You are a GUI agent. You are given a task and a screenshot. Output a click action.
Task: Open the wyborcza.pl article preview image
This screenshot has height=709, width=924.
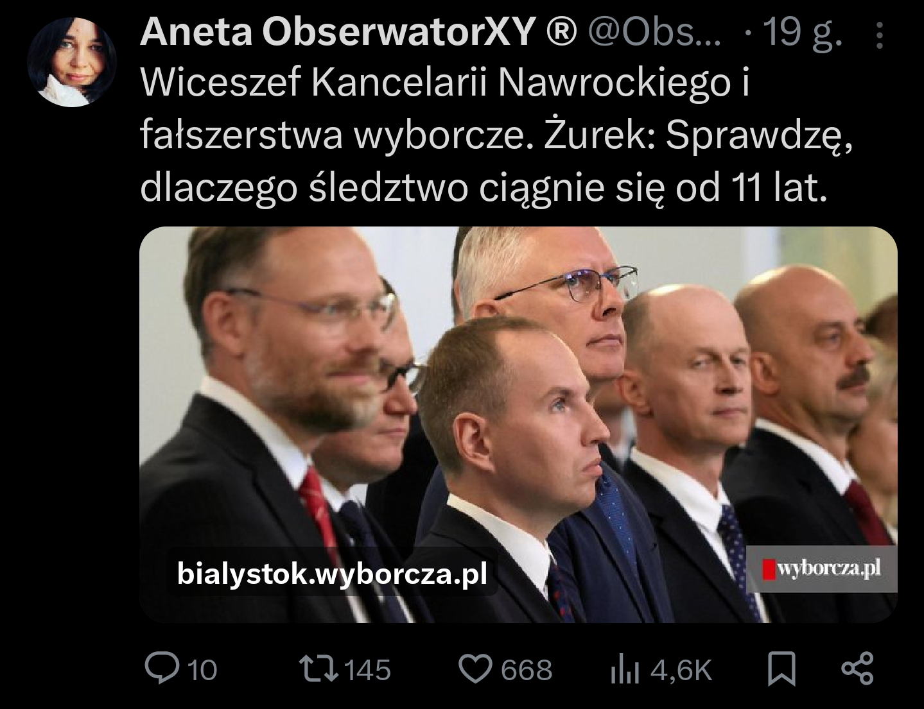pos(518,424)
